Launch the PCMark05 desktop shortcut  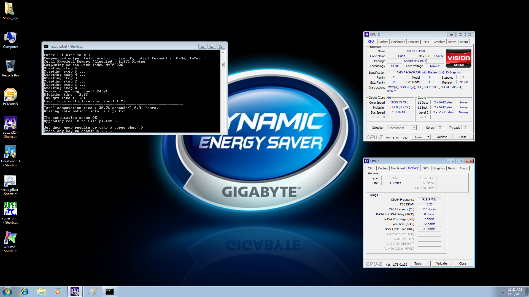coord(10,97)
